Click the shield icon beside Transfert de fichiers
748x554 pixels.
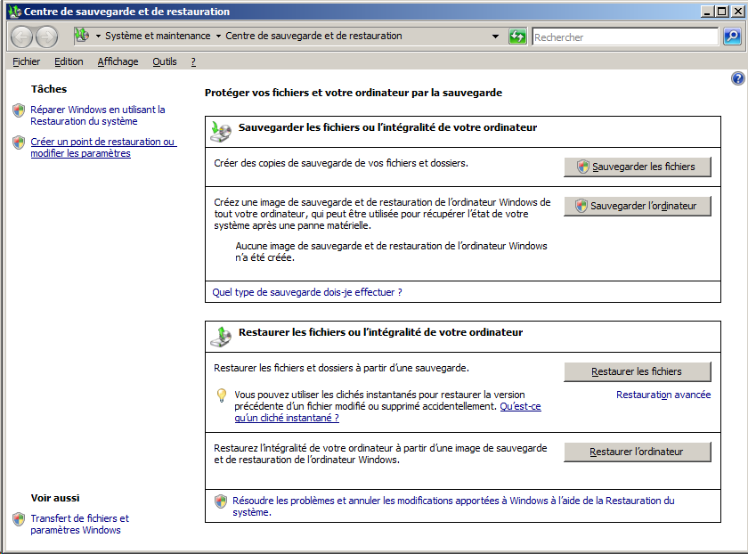coord(19,519)
